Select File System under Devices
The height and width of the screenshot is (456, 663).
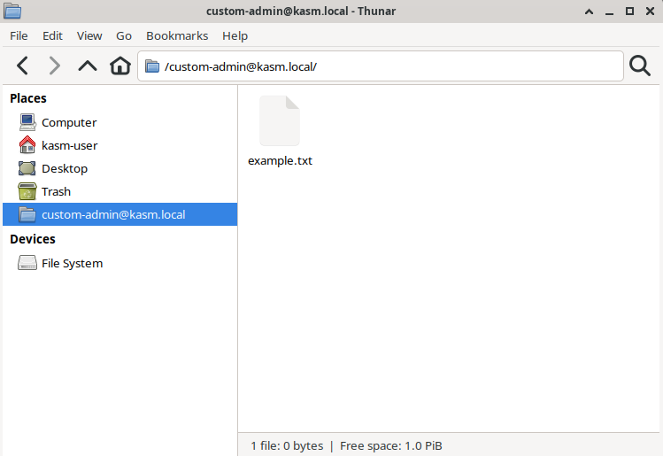click(x=72, y=263)
